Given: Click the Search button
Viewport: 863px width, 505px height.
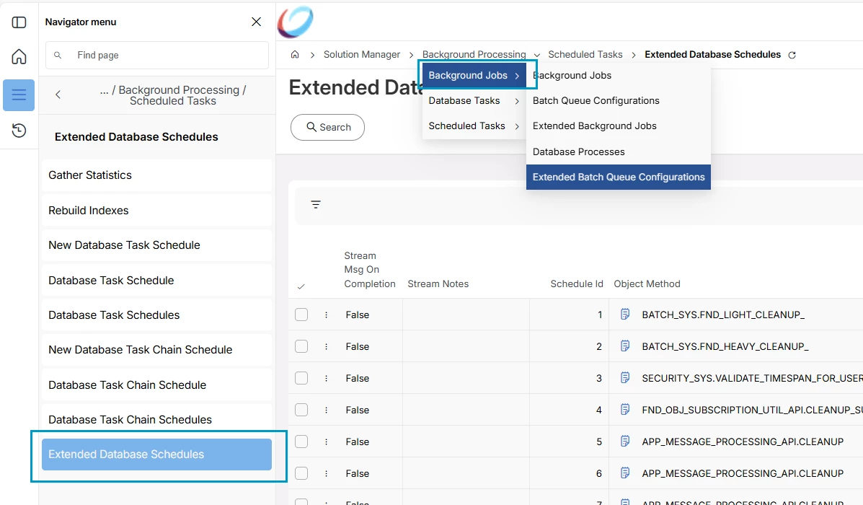Looking at the screenshot, I should pyautogui.click(x=327, y=127).
